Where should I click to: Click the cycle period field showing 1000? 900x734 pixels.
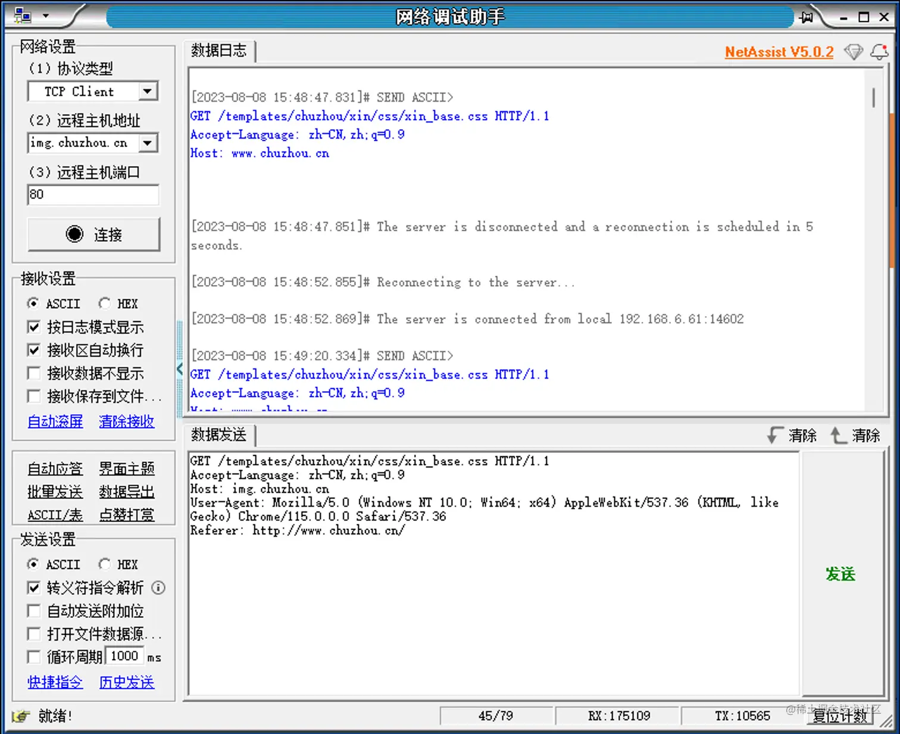coord(124,656)
